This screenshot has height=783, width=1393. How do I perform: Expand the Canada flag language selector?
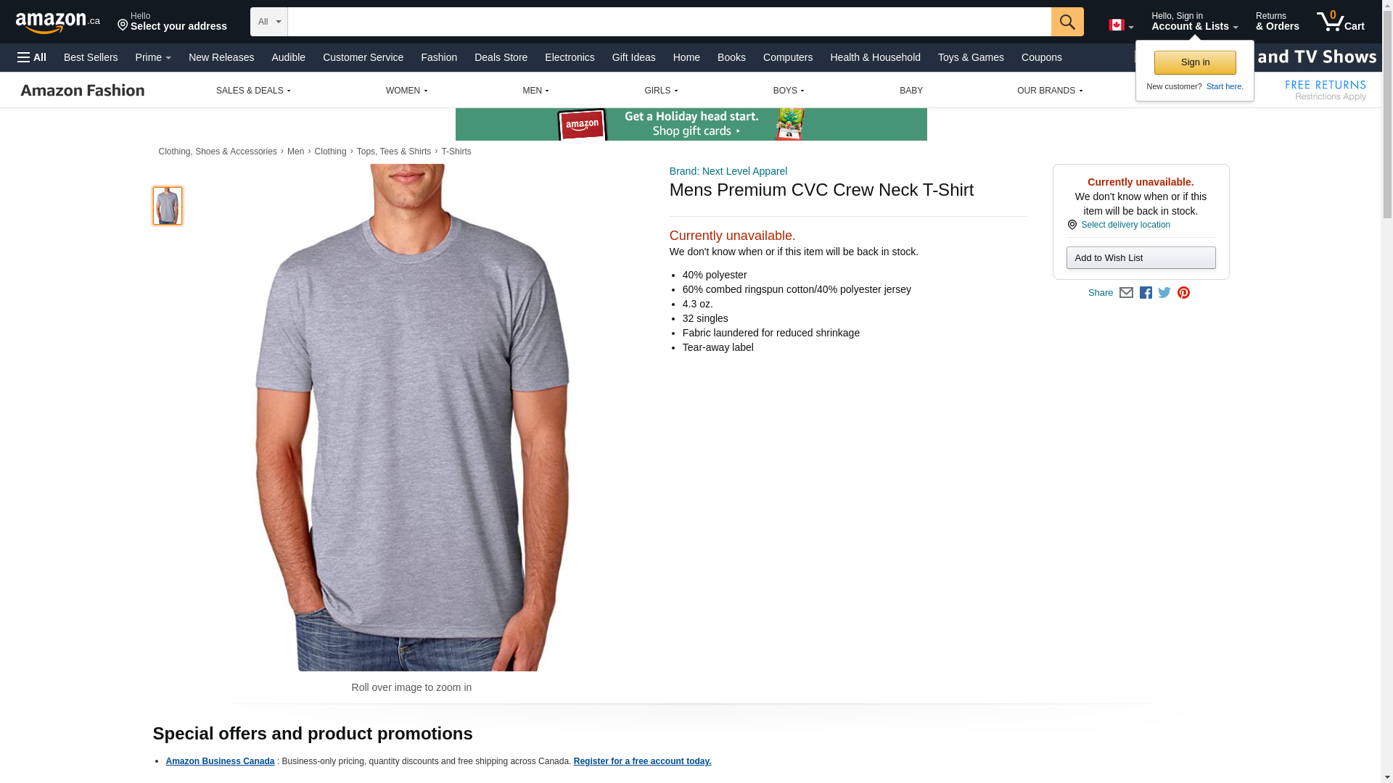1121,25
